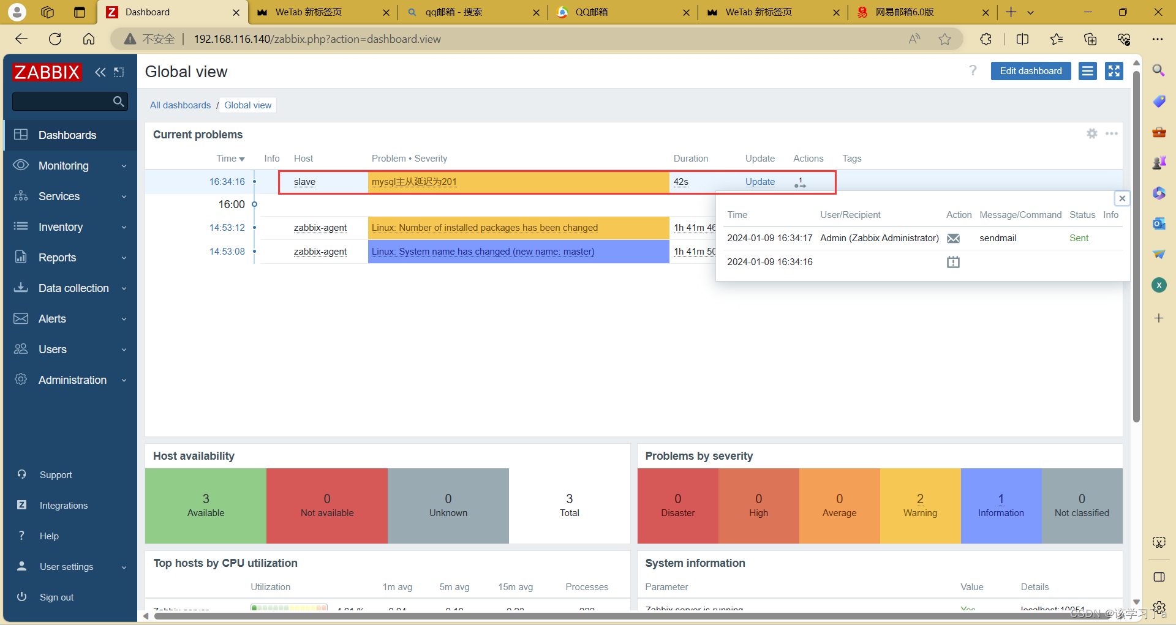Toggle browser split screen

(x=1022, y=39)
